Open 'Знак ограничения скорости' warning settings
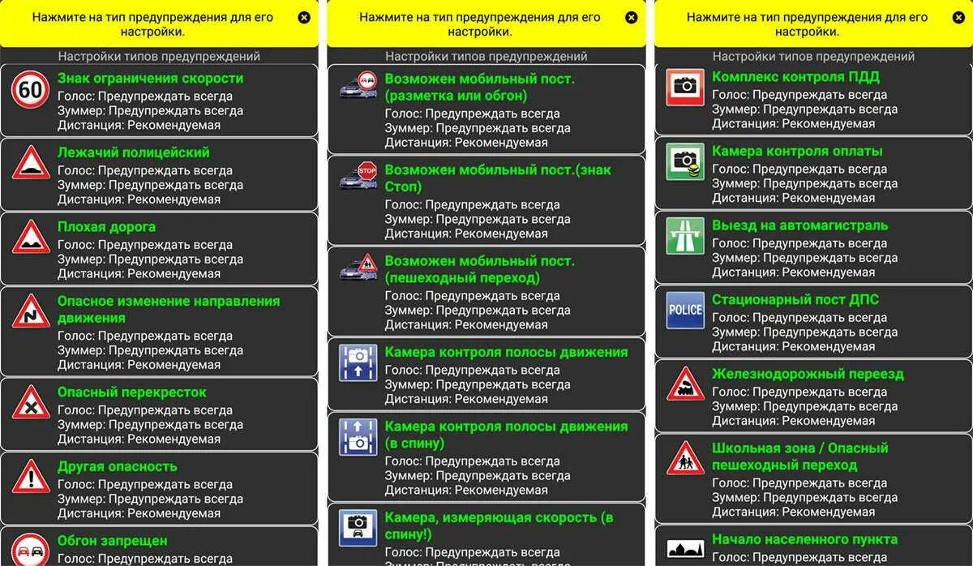This screenshot has width=973, height=566. [x=159, y=101]
